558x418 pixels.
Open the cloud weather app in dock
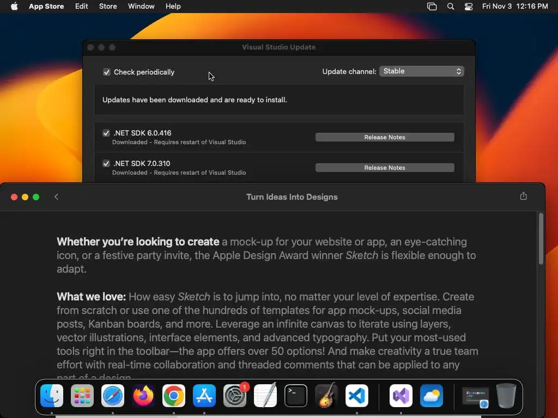pos(432,396)
